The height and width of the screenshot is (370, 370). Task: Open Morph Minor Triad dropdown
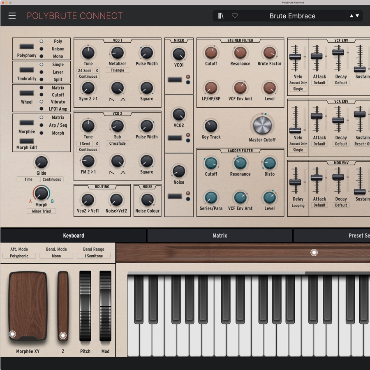pos(41,211)
